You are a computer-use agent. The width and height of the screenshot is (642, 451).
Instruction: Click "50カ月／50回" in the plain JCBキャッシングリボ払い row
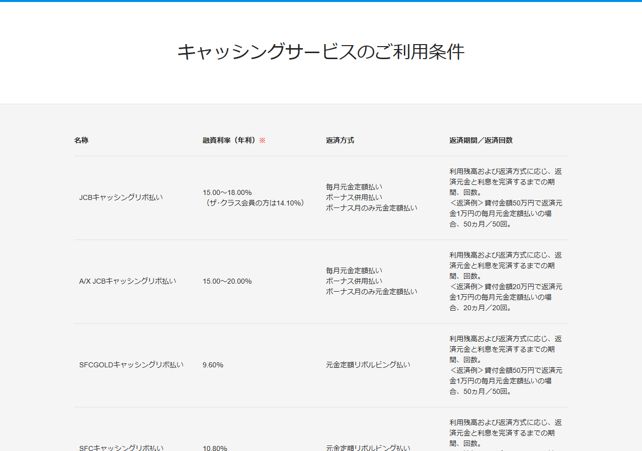[x=484, y=224]
